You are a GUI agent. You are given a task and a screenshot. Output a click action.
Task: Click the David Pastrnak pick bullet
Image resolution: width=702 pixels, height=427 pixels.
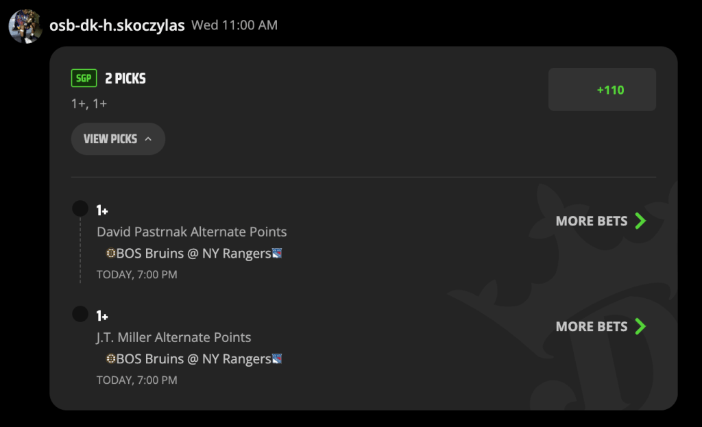click(80, 208)
